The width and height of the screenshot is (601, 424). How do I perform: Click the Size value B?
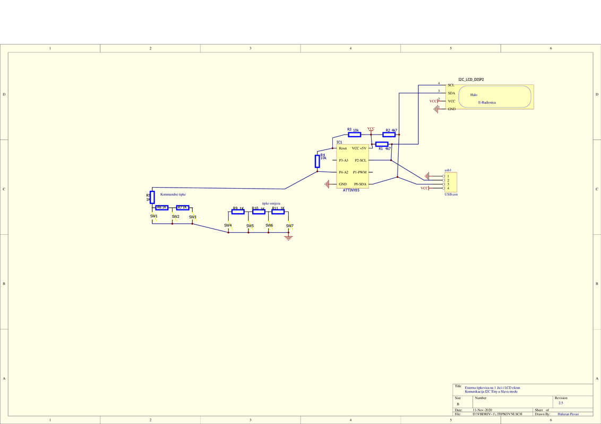[458, 404]
